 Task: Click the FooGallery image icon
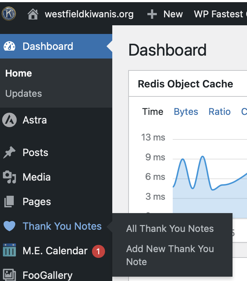coord(9,274)
